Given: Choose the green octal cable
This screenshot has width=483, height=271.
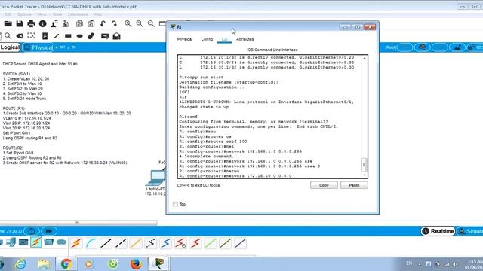Looking at the screenshot, I should coord(210,243).
